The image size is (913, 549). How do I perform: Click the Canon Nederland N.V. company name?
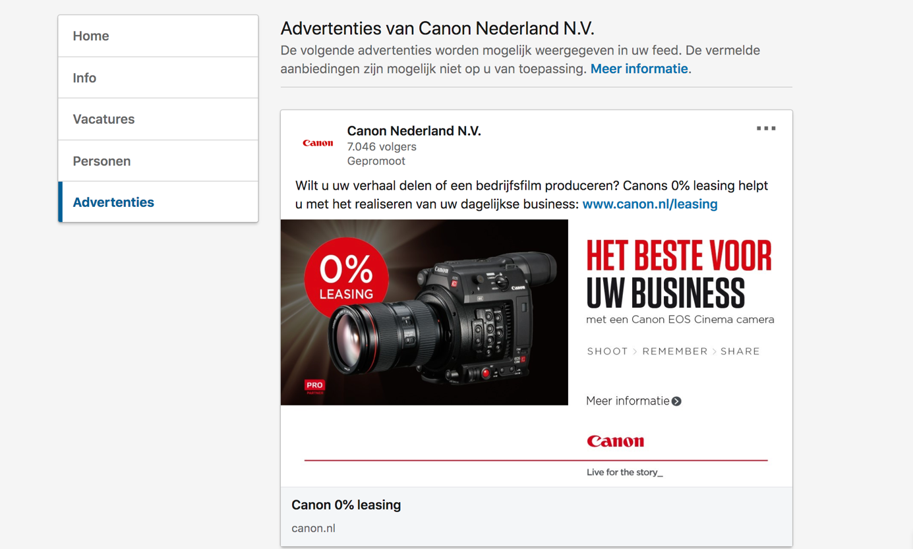414,131
